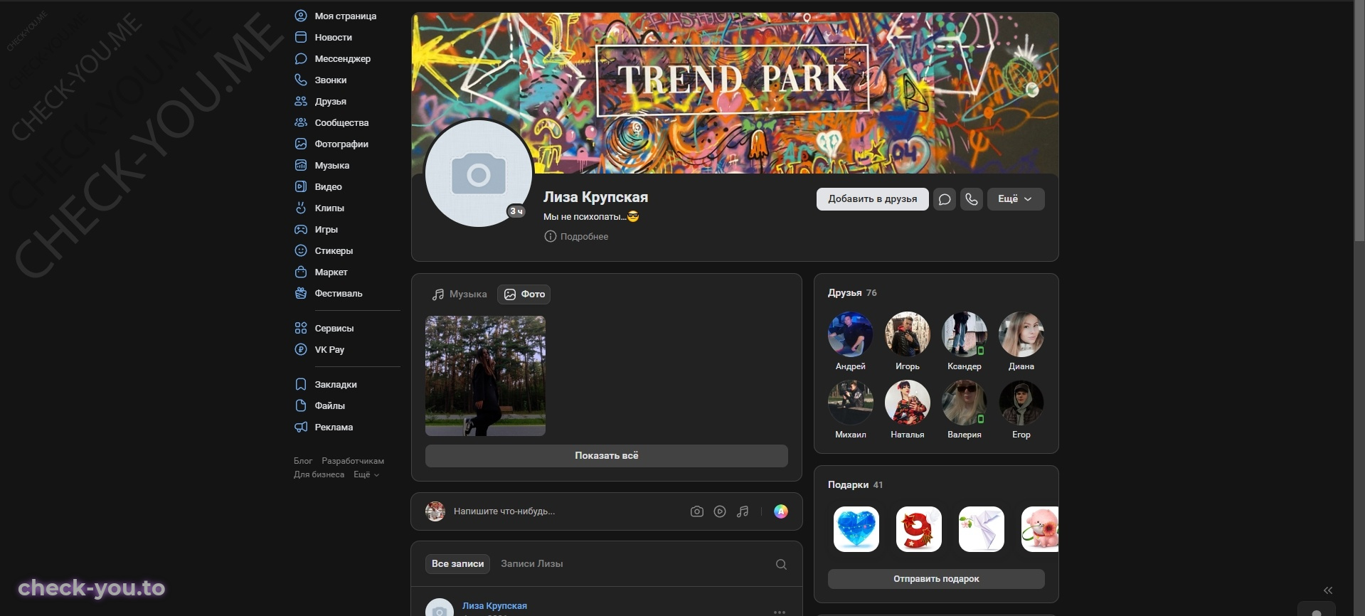
Task: Open friend Михаил's profile
Action: 851,403
